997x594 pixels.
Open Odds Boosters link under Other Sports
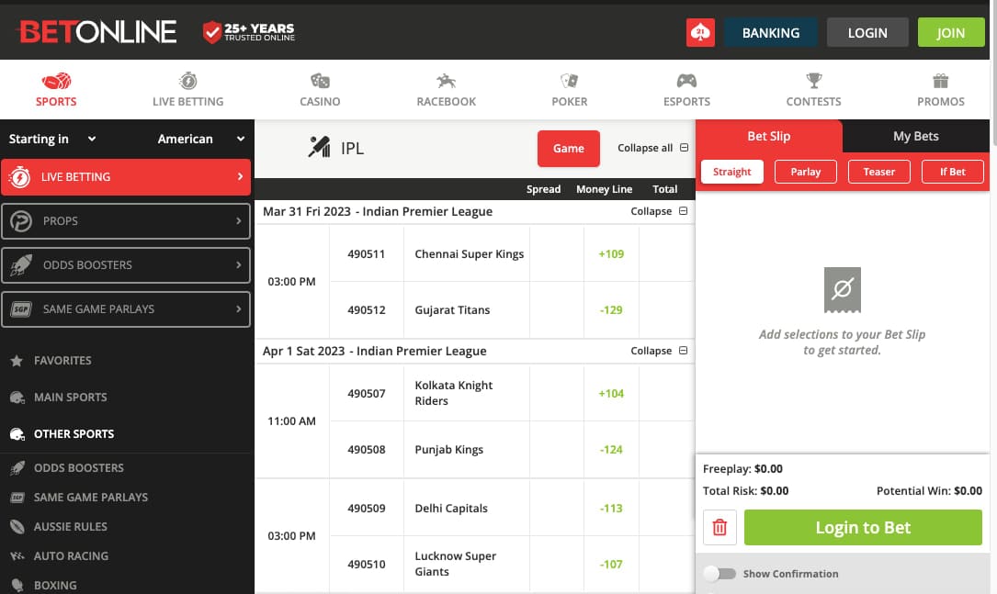pos(79,468)
